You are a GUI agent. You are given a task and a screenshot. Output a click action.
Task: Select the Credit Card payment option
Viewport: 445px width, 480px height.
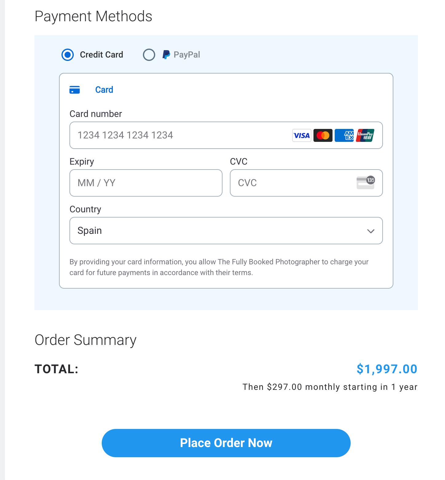click(67, 55)
